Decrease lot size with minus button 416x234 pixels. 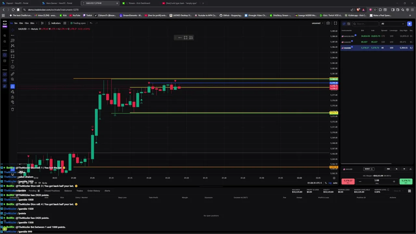click(360, 181)
